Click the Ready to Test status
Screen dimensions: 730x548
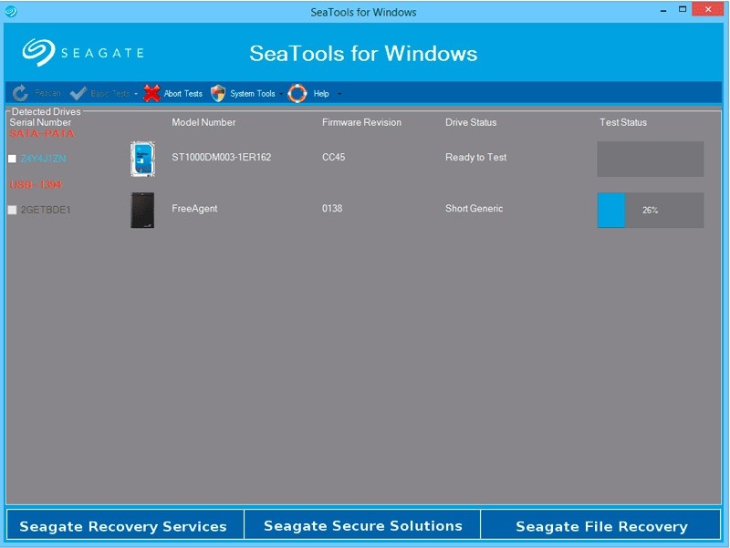tap(475, 157)
